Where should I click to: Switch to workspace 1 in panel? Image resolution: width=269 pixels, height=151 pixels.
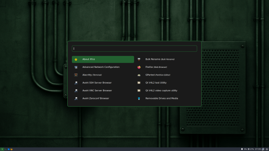coord(2,149)
